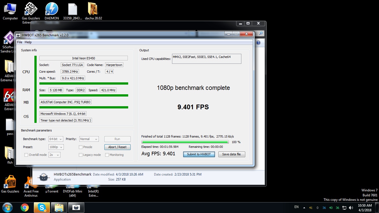Select HWBOT x265 Benchmark taskbar button
The height and width of the screenshot is (213, 379).
pos(76,207)
